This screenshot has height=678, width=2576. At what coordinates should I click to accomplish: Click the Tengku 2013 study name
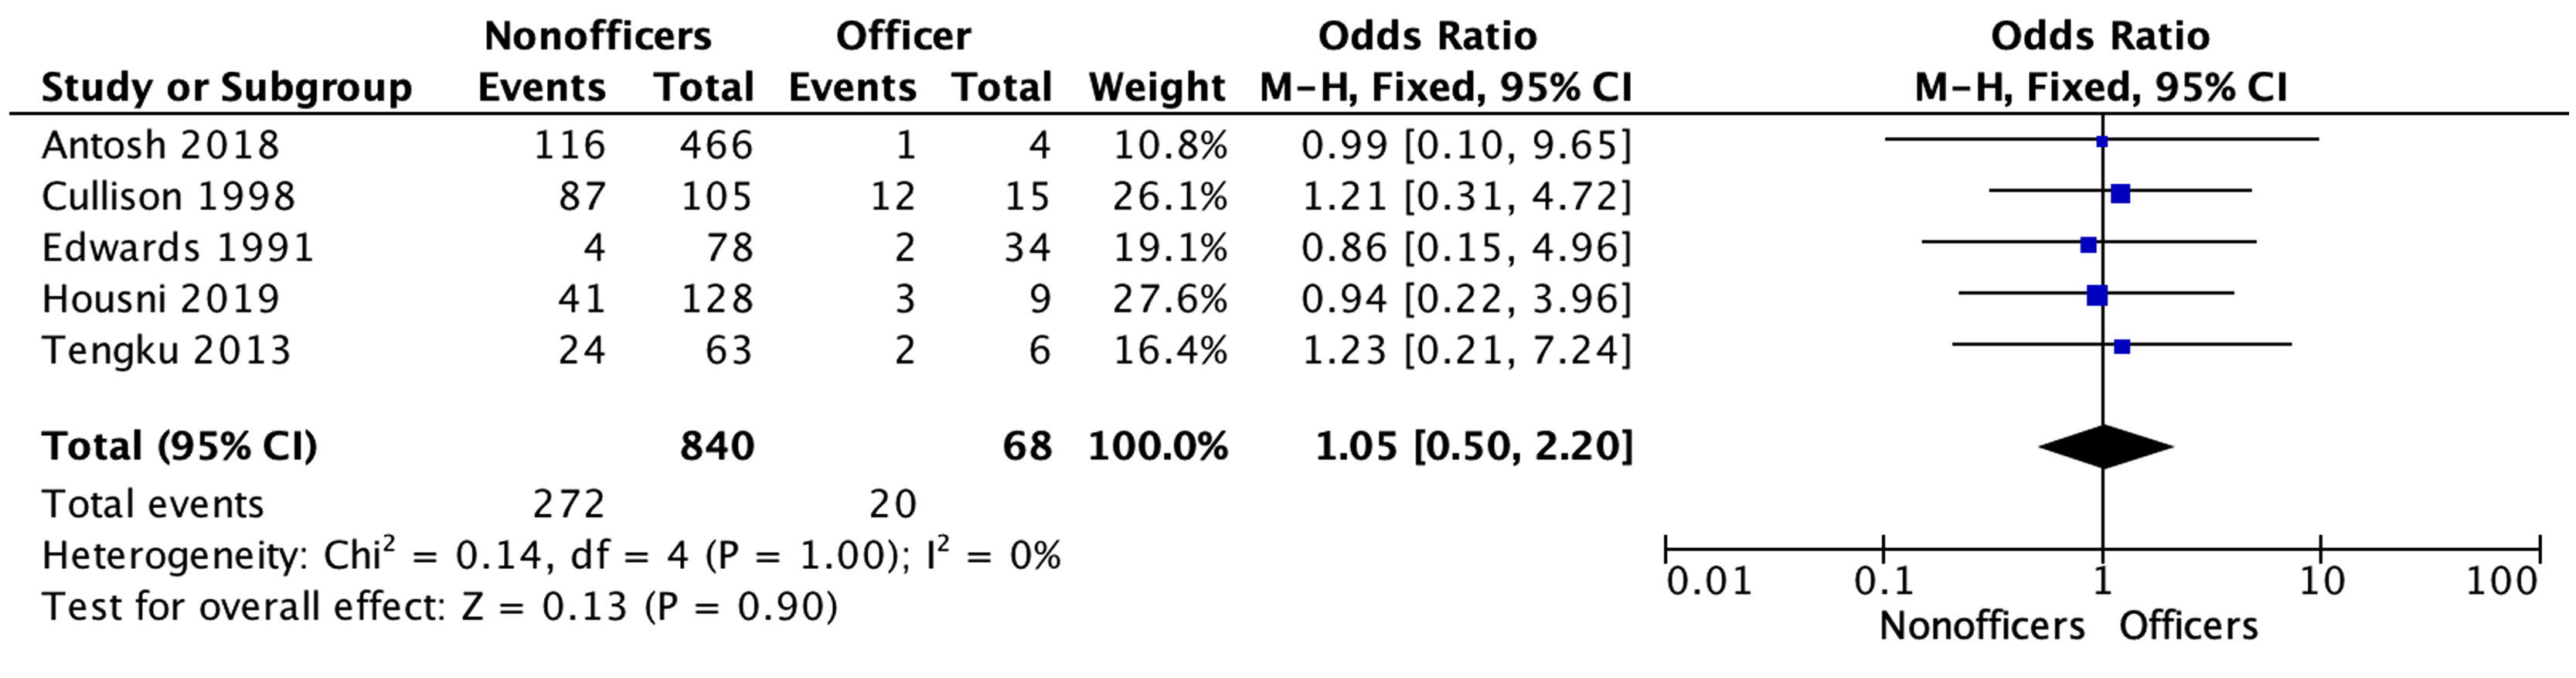point(166,351)
